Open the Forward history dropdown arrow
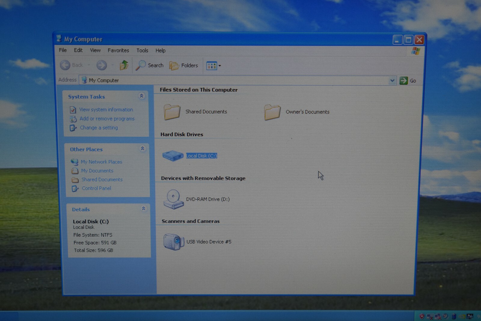The height and width of the screenshot is (321, 481). coord(112,65)
